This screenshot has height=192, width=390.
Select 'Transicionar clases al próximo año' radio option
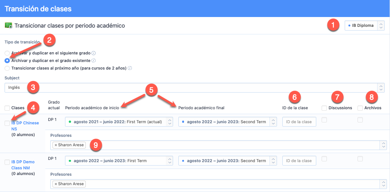tap(7, 68)
